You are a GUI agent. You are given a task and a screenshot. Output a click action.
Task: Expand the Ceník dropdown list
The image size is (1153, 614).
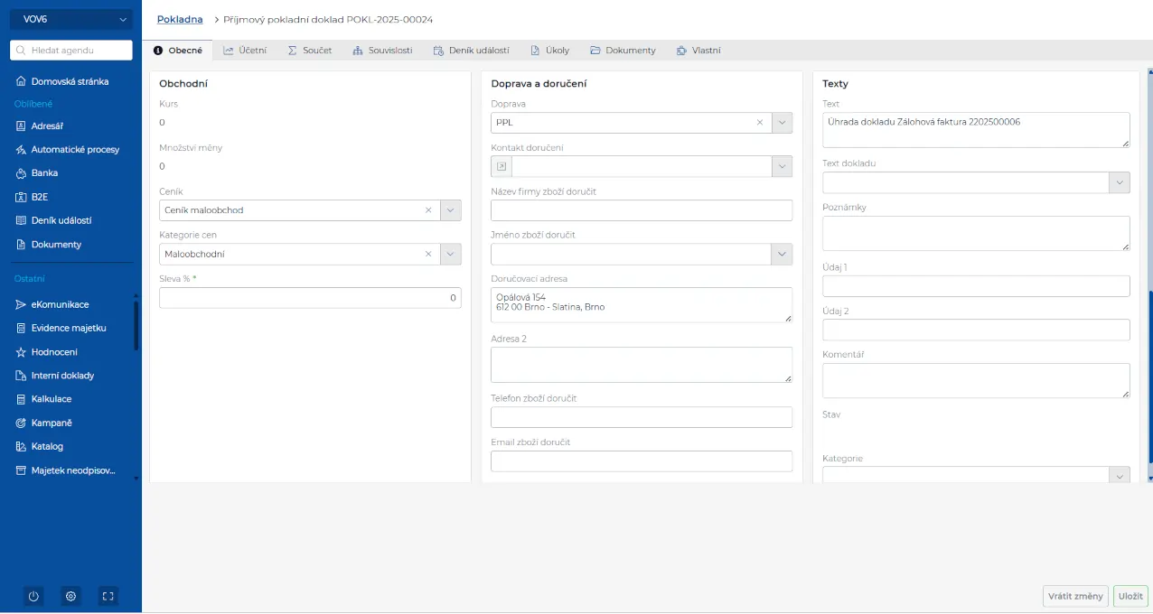point(450,210)
